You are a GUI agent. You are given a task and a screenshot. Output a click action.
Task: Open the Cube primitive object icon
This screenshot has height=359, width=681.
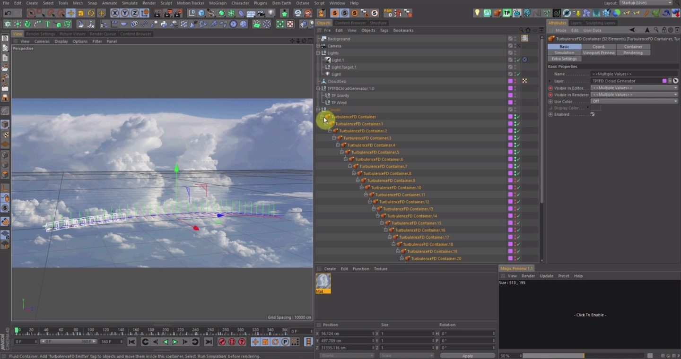(202, 13)
